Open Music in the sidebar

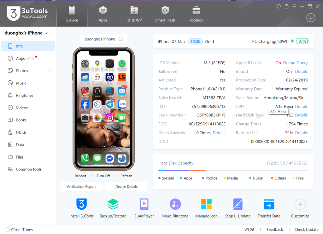[28, 83]
